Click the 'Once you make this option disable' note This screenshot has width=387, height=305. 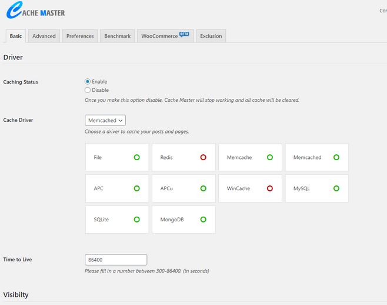pos(192,100)
